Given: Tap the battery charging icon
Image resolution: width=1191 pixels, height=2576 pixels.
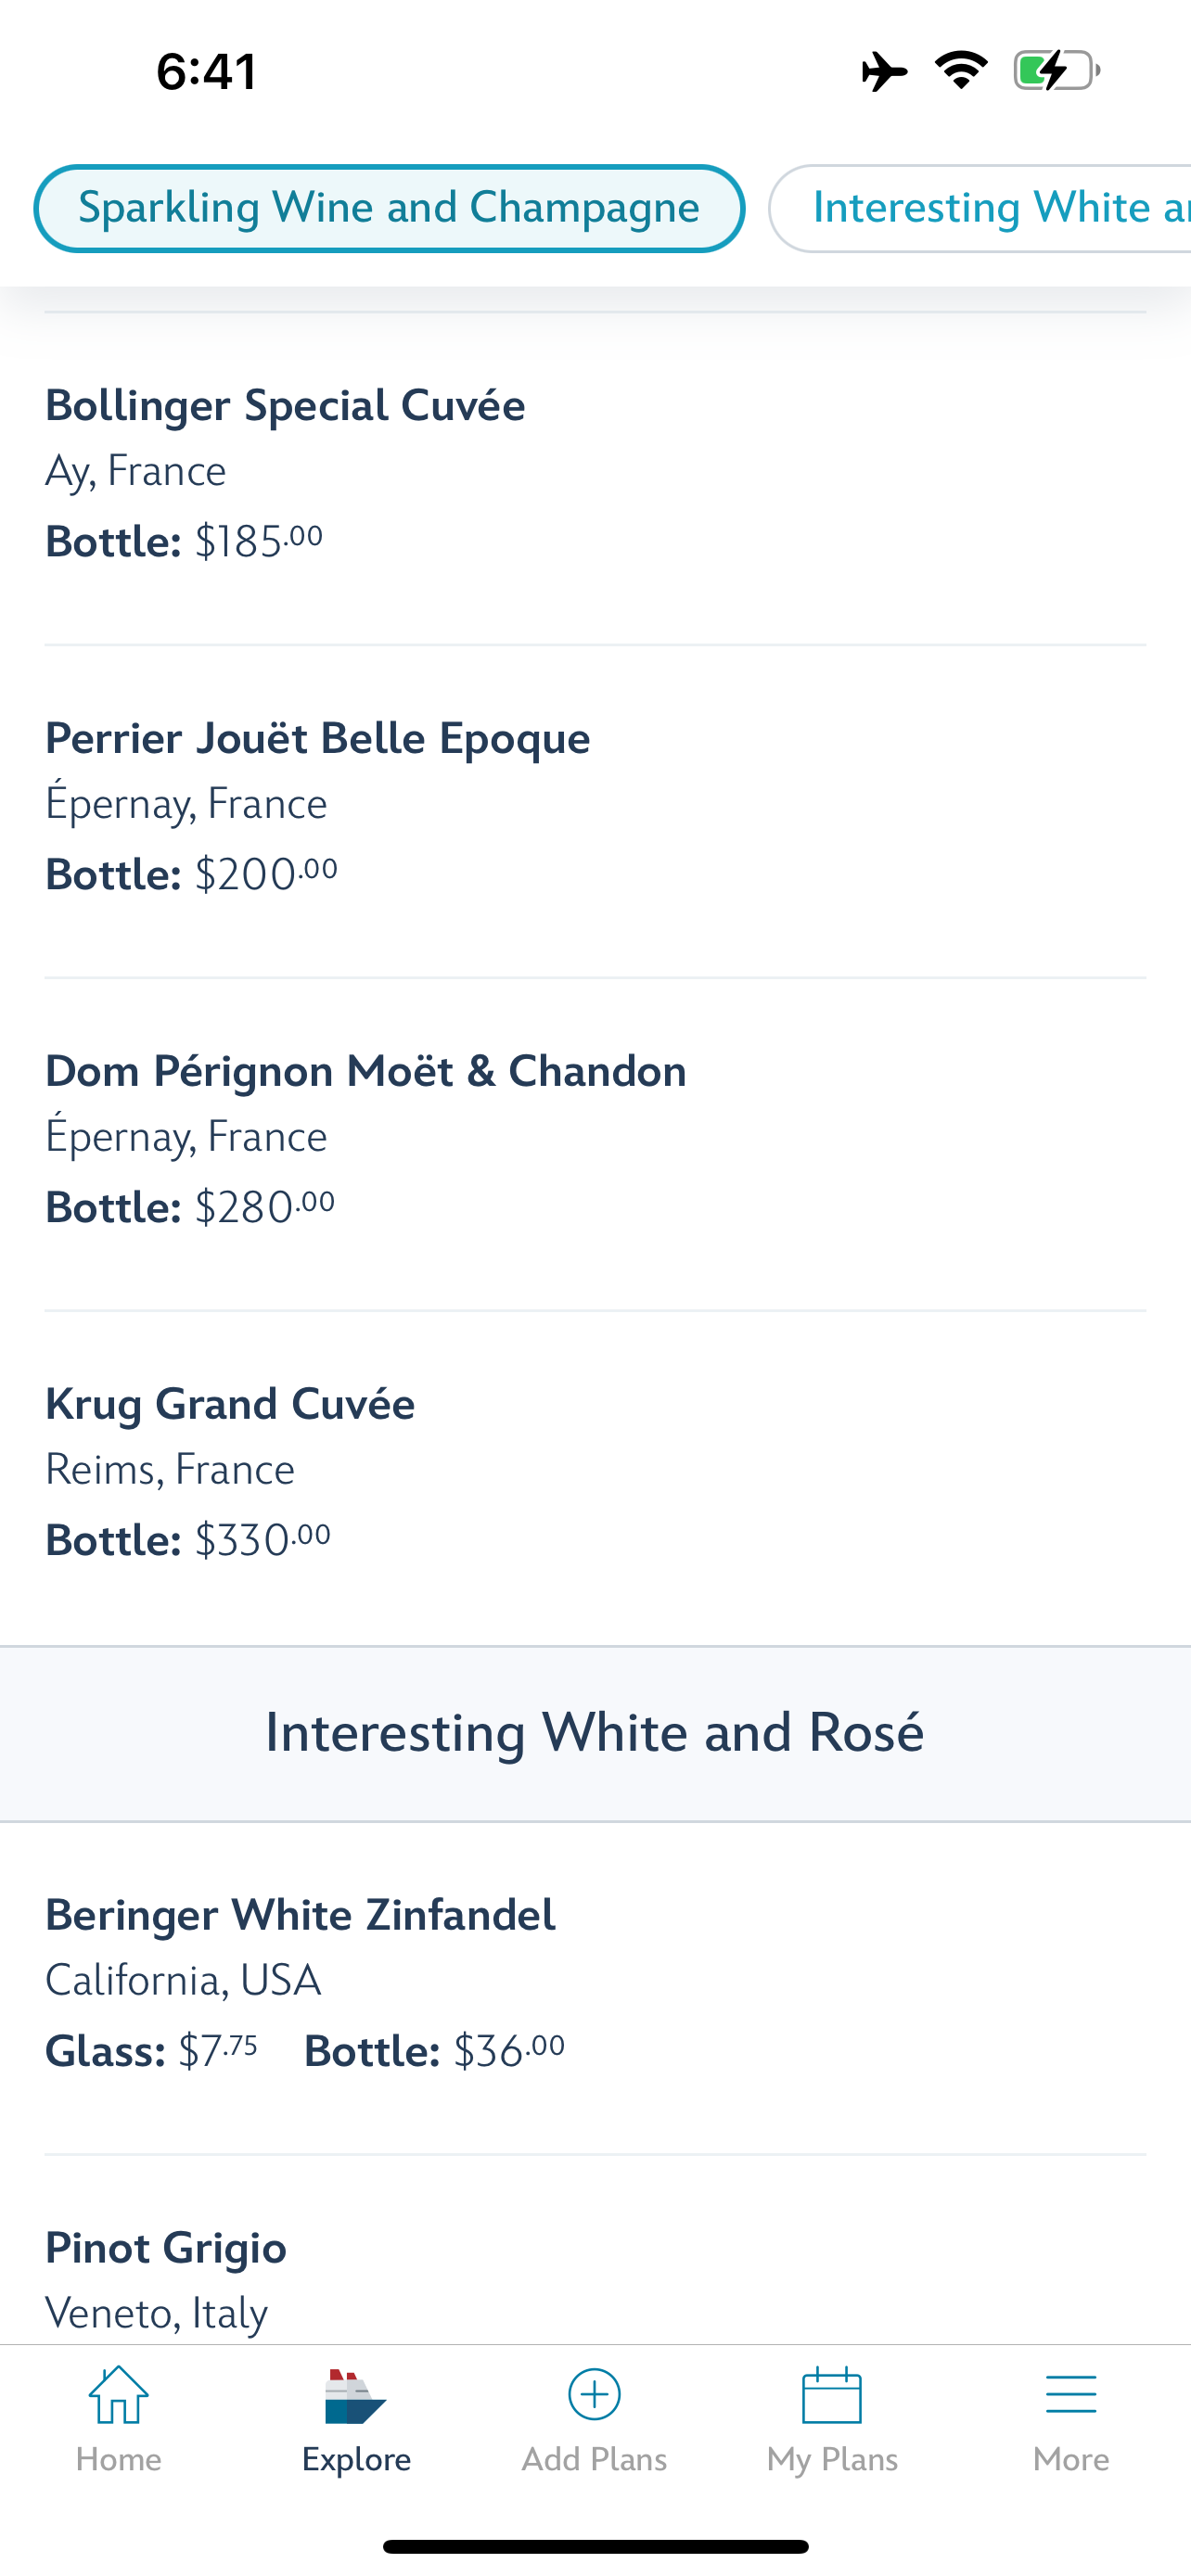Looking at the screenshot, I should tap(1056, 71).
